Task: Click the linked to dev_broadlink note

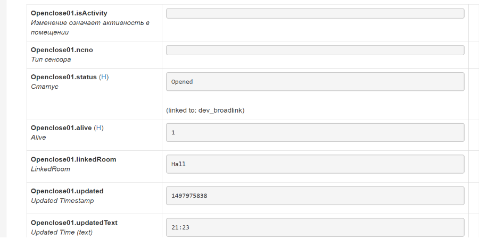Action: point(205,110)
